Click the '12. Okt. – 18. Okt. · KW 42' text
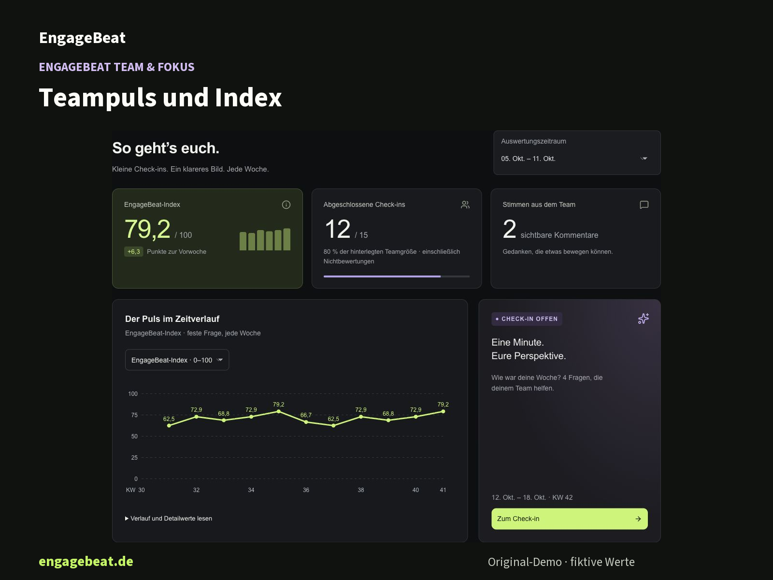 [532, 497]
